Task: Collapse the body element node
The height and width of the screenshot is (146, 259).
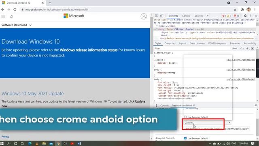Action: pos(157,29)
